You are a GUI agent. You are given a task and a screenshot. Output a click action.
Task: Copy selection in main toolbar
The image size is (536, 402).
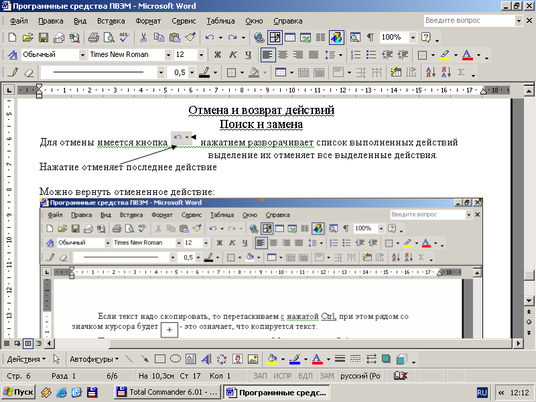(x=159, y=38)
